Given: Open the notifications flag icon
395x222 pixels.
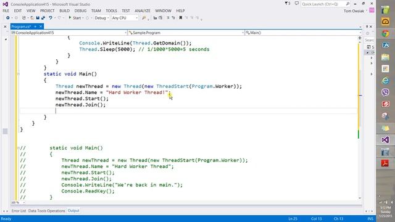Looking at the screenshot, I should pos(287,4).
